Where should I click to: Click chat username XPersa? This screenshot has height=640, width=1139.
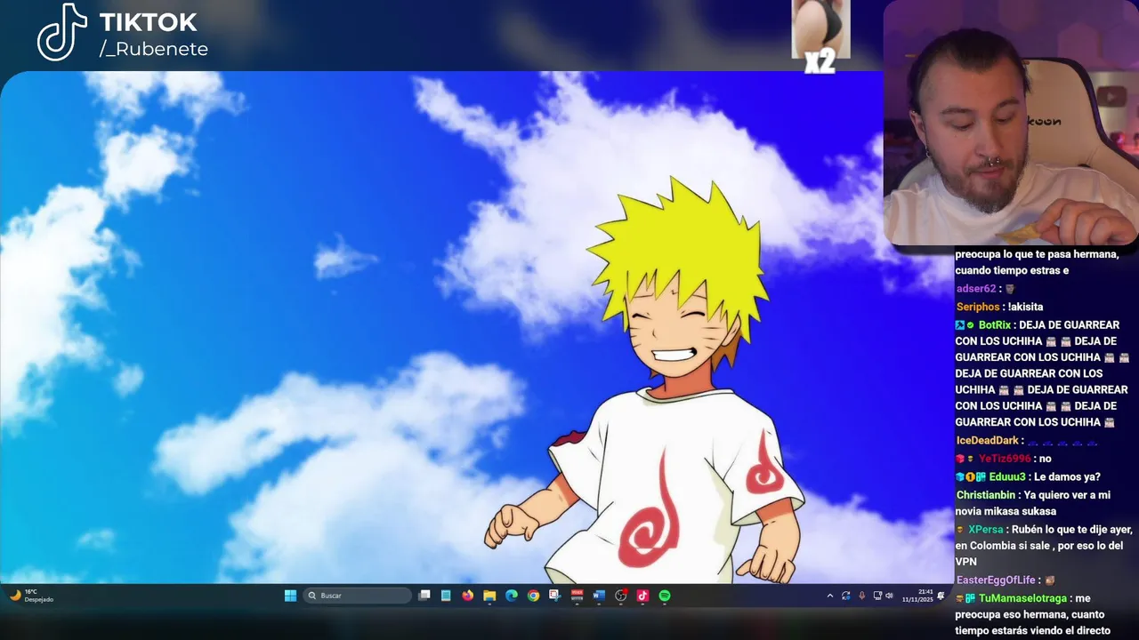(987, 529)
